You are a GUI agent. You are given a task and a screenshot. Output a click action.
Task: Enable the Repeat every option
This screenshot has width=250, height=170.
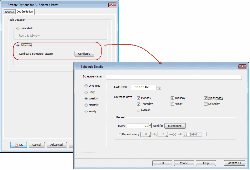point(120,134)
